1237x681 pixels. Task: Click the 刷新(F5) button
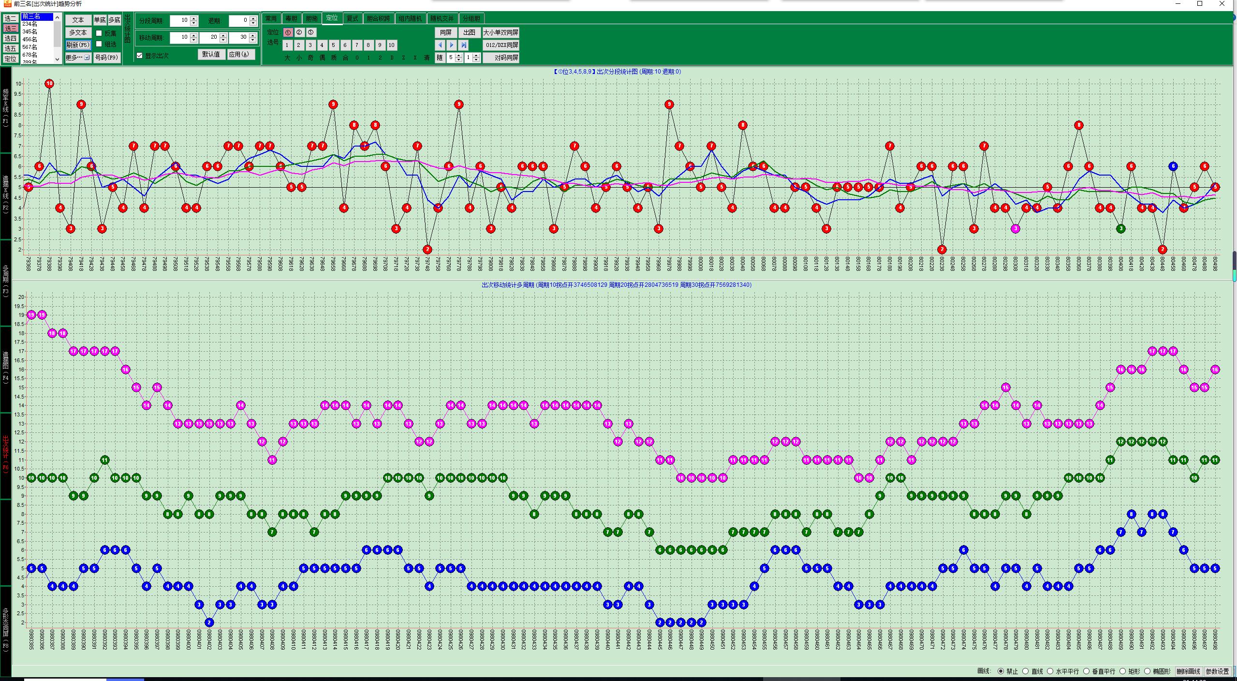pyautogui.click(x=78, y=45)
